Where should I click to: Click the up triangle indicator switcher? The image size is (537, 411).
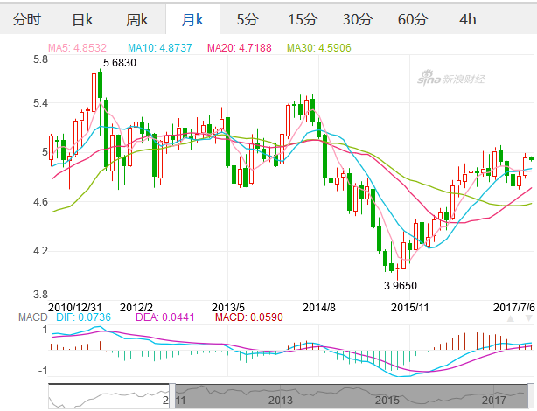[511, 318]
